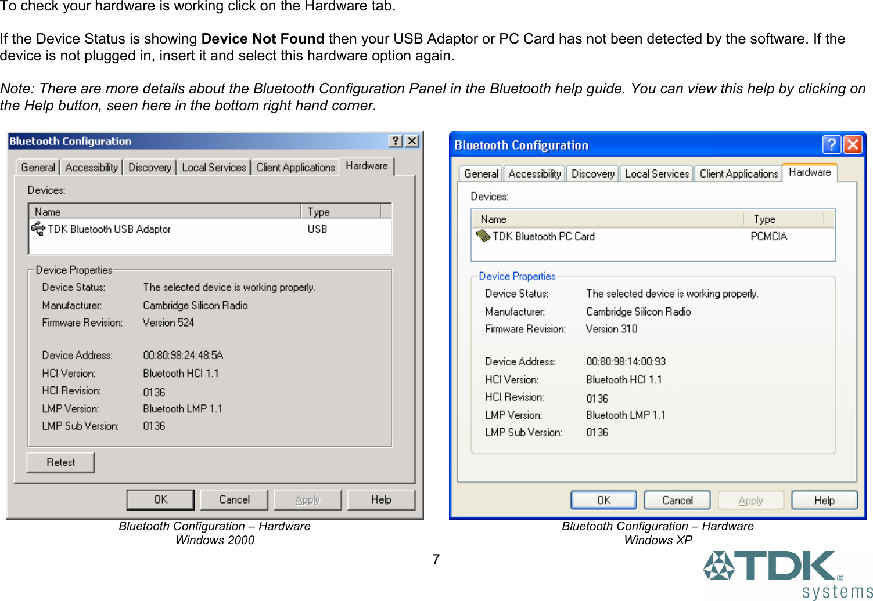Viewport: 873px width, 601px height.
Task: Click Type column header in Windows 2000 device list
Action: [341, 211]
